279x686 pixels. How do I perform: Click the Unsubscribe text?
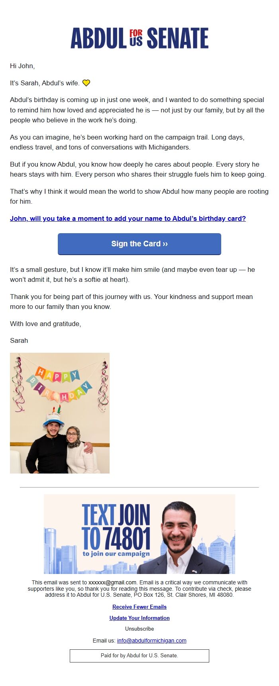click(x=139, y=629)
